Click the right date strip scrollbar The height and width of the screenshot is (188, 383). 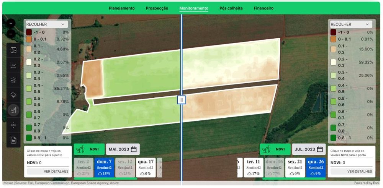pyautogui.click(x=294, y=179)
